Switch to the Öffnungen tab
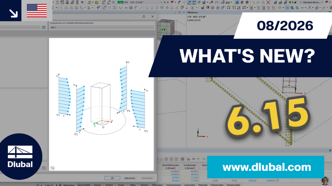This screenshot has height=186, width=332. 157,185
